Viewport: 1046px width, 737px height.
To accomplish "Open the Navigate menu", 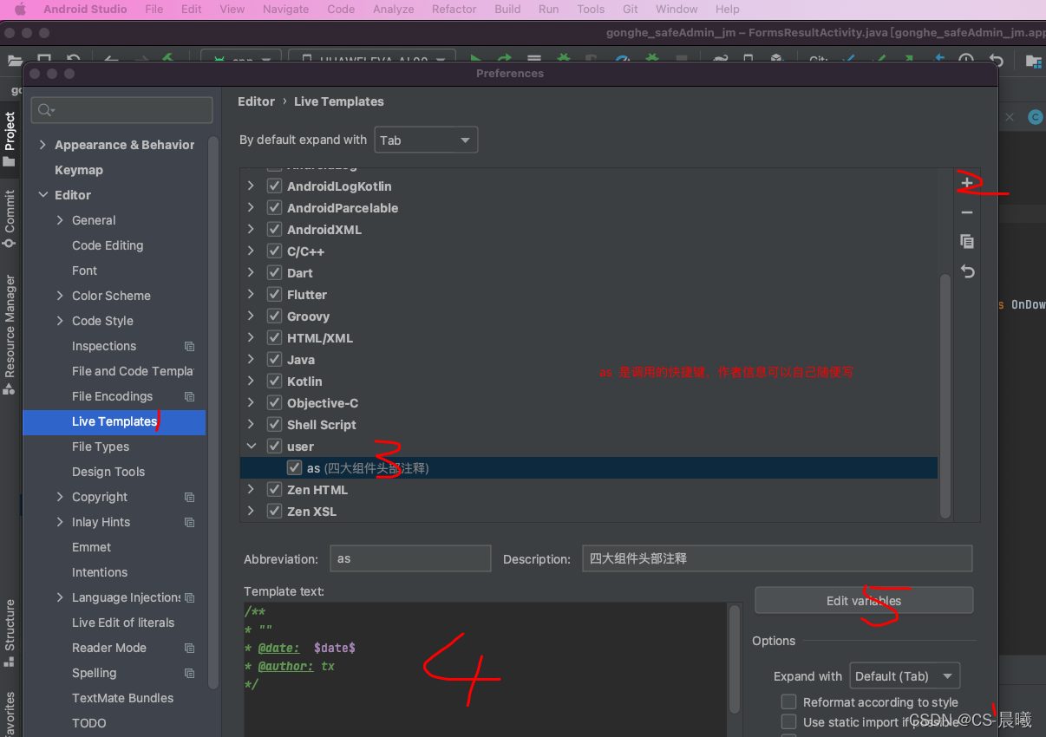I will [x=285, y=10].
